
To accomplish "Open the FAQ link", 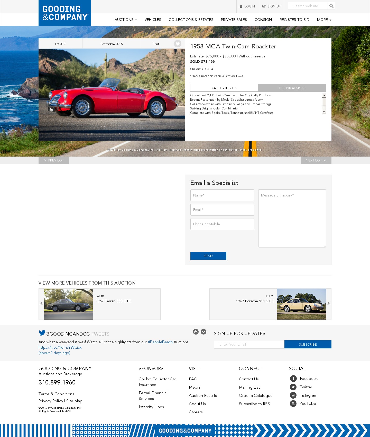I will point(193,379).
